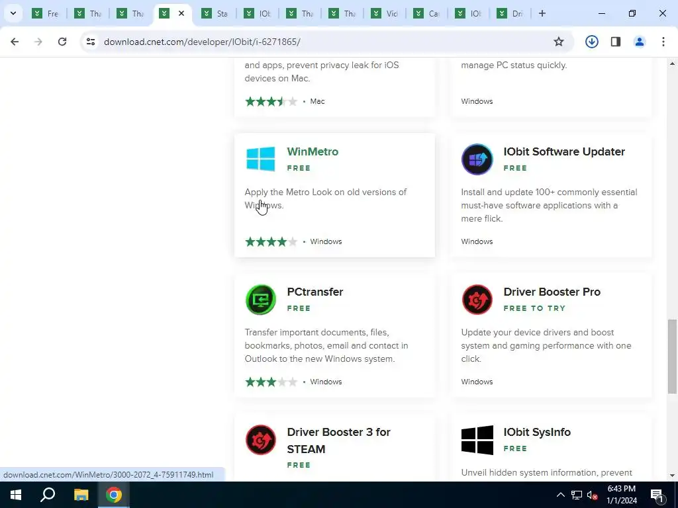
Task: Click 'Unveil hidden system information' text
Action: 546,472
